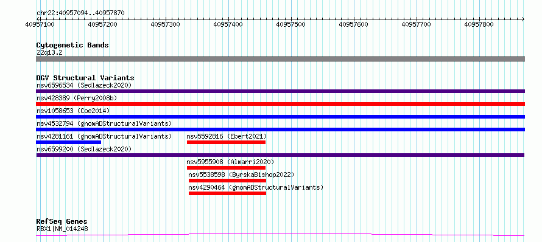Viewport: 542px width, 242px height.
Task: Click the DGV Structural Variants track heading
Action: pos(85,78)
